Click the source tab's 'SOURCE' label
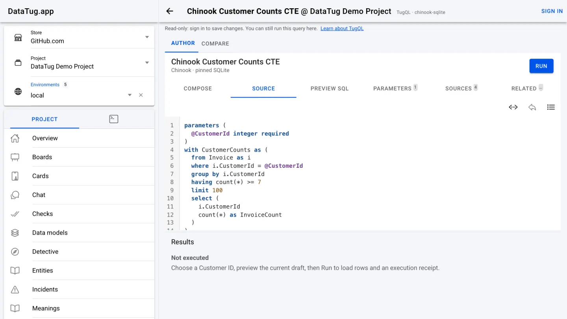This screenshot has width=567, height=319. tap(263, 89)
